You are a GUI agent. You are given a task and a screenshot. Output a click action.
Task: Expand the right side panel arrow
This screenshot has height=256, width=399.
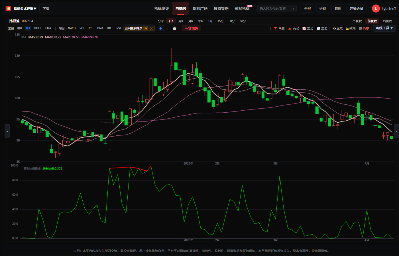point(396,131)
